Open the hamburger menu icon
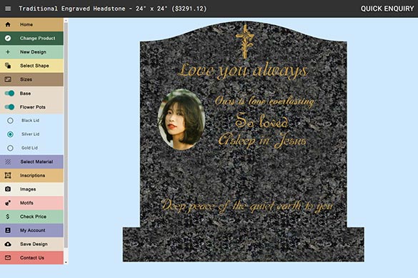The image size is (418, 278). coord(8,9)
